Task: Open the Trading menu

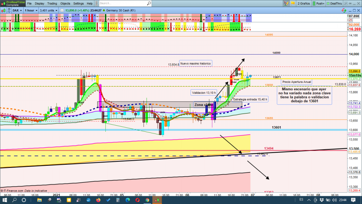Action: (x=52, y=4)
